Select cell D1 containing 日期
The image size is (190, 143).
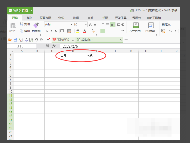(x=73, y=55)
